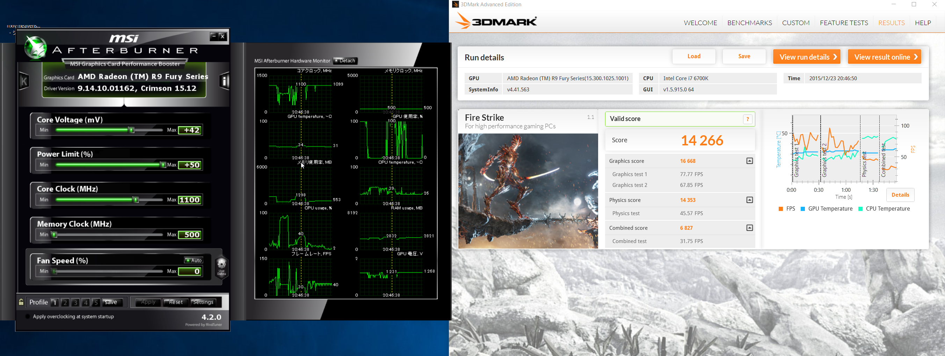Close the MSI Afterburner window
This screenshot has height=356, width=945.
coord(223,36)
